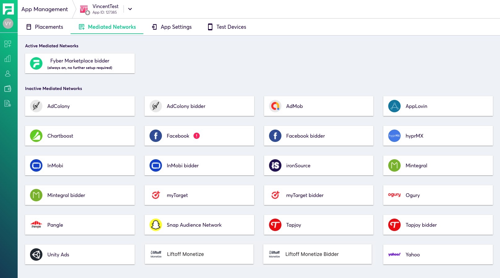The height and width of the screenshot is (278, 500).
Task: Click the ironSource logo icon
Action: click(275, 165)
